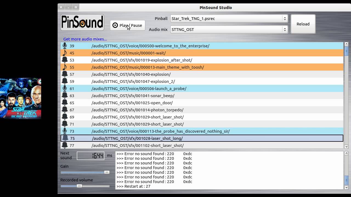This screenshot has width=351, height=197.
Task: Select the 001102-short_laser_shot path
Action: click(138, 146)
